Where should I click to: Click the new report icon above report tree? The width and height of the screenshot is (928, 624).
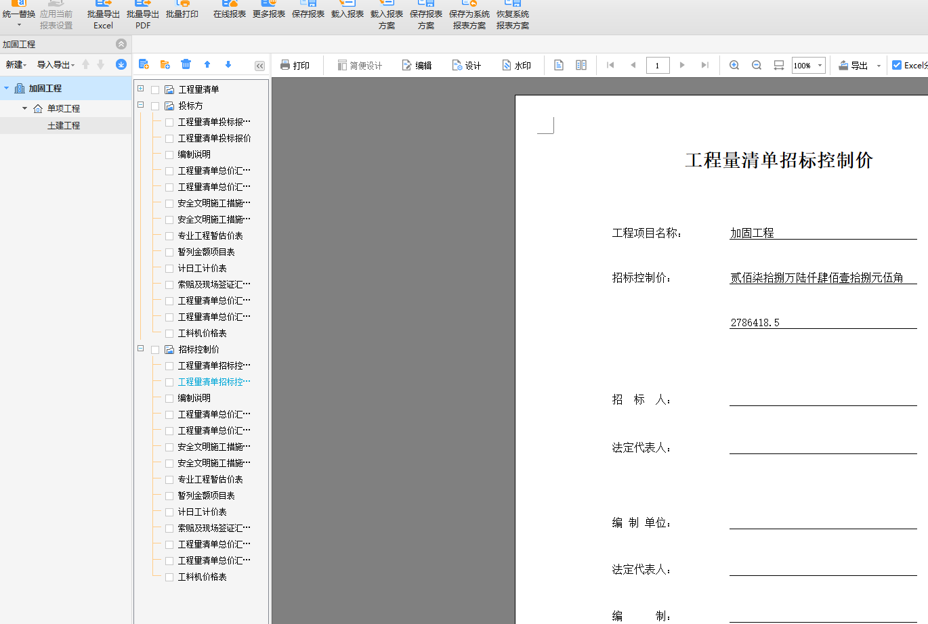tap(144, 64)
